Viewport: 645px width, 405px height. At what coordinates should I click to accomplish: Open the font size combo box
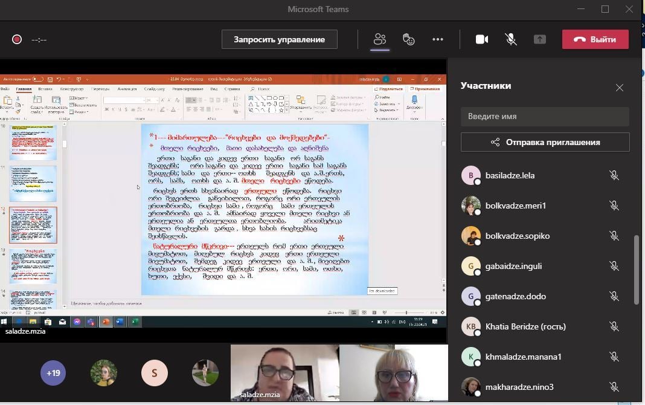pyautogui.click(x=152, y=100)
